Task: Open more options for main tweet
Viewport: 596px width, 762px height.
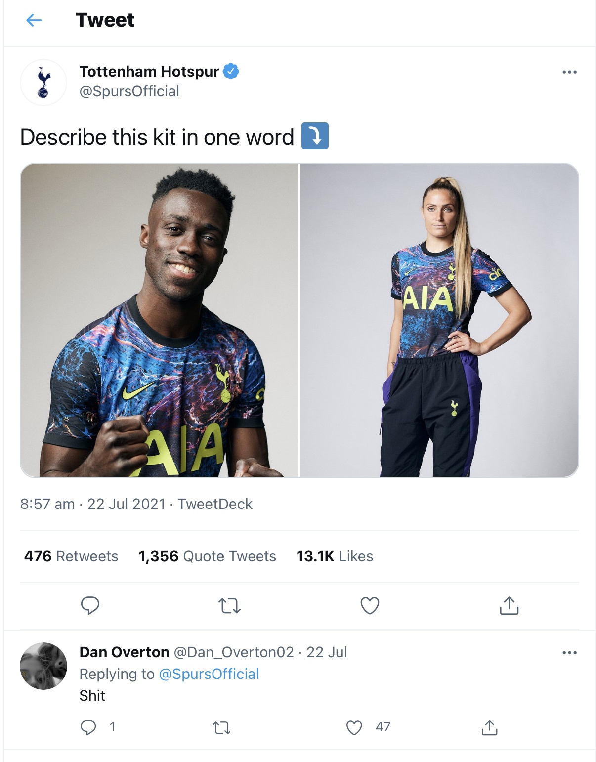Action: [x=569, y=72]
